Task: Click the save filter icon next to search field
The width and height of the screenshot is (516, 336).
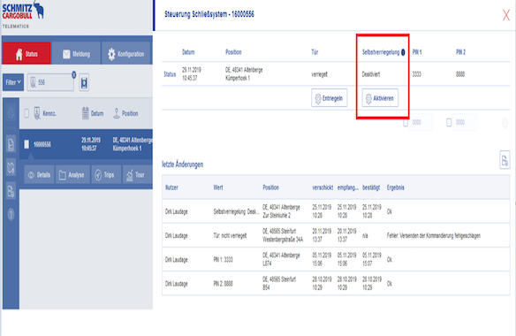Action: [x=84, y=82]
